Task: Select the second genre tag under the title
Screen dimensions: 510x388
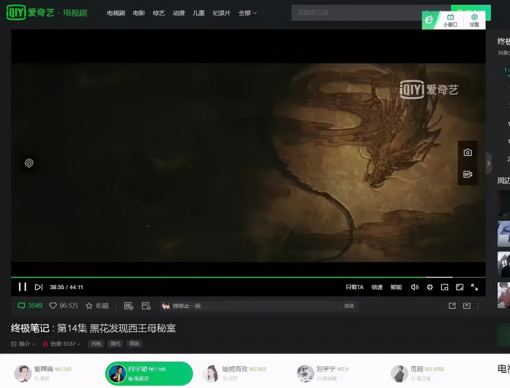Action: pyautogui.click(x=115, y=343)
